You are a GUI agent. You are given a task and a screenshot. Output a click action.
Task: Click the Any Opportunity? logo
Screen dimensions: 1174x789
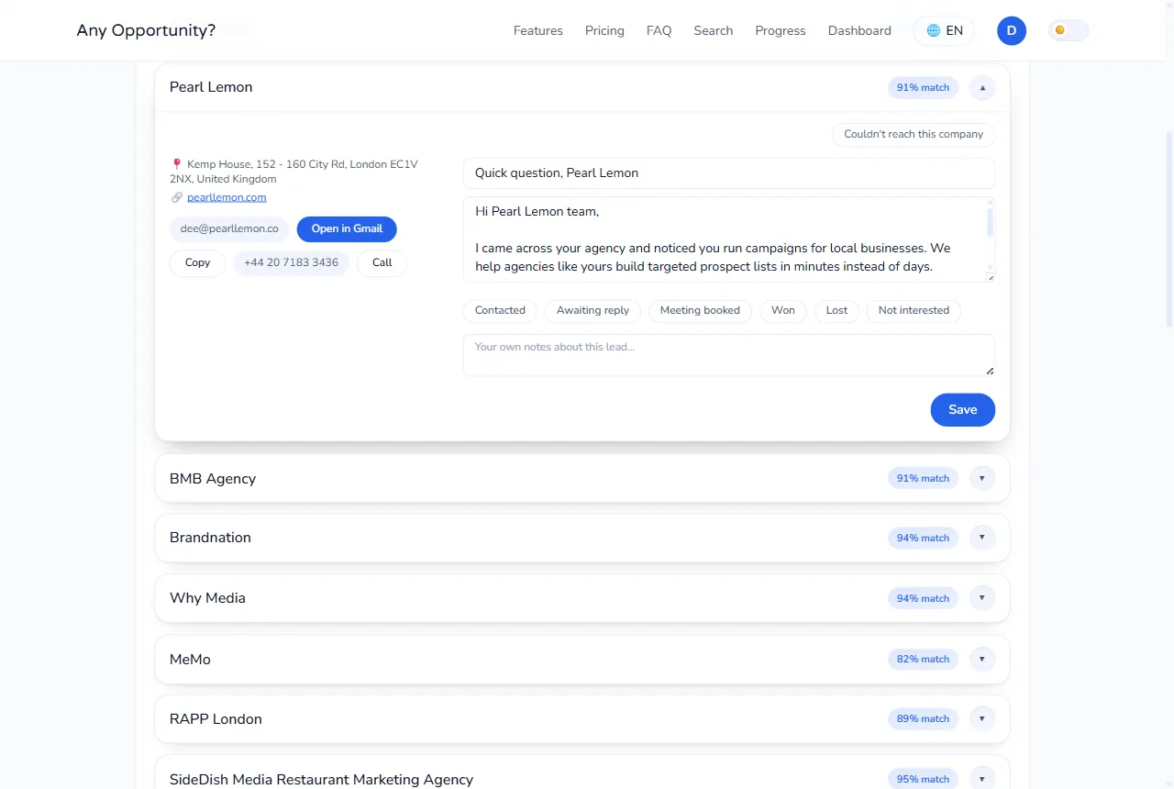[146, 30]
